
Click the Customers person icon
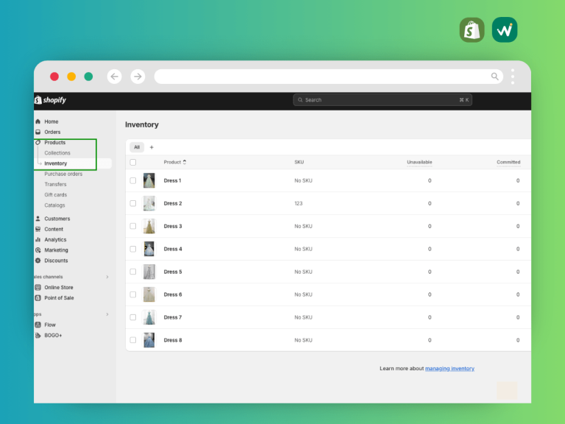pos(38,219)
